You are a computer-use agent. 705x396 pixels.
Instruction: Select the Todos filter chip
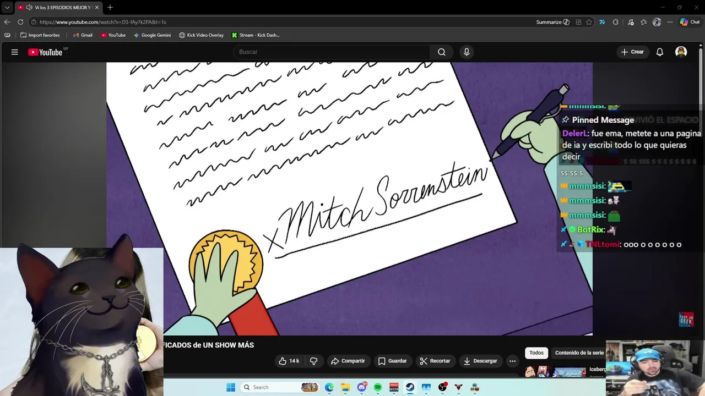tap(536, 353)
